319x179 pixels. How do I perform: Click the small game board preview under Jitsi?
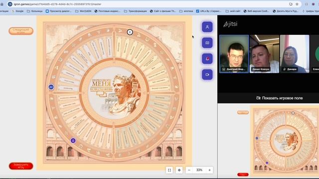(x=285, y=141)
